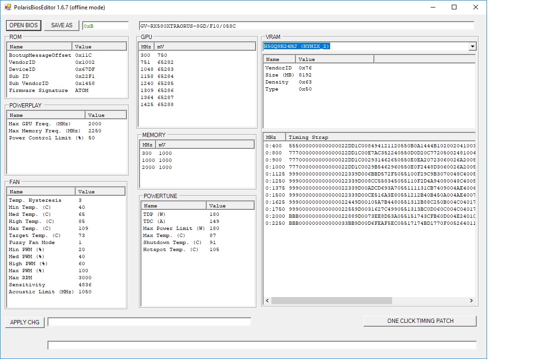
Task: Maximize the PolarisBiosEditor window
Action: 454,7
